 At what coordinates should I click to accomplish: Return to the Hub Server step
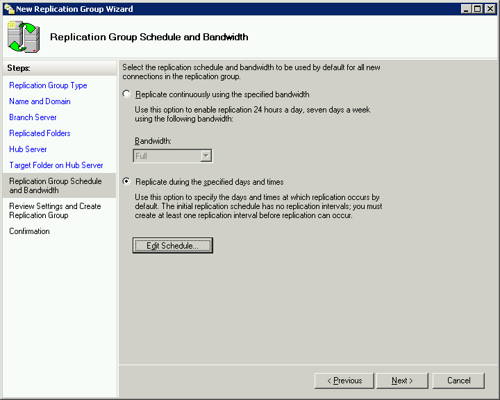tap(28, 149)
